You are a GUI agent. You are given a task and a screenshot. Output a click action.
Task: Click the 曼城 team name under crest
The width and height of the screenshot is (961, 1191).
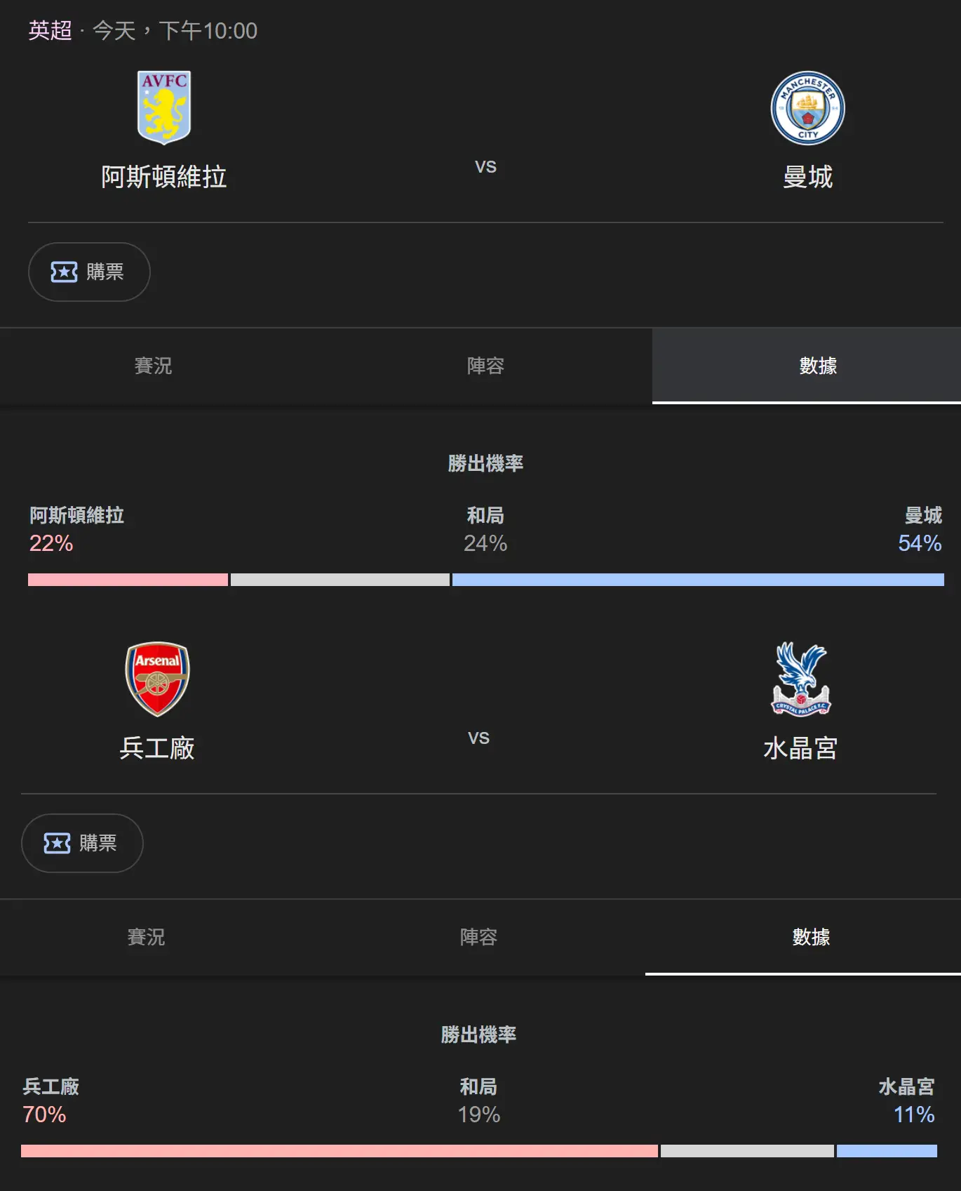(x=807, y=177)
